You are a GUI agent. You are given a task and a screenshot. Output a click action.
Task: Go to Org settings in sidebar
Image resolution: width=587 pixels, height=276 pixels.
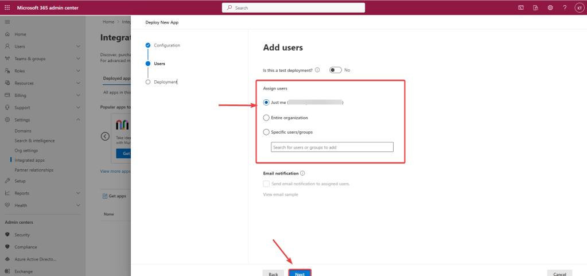26,150
